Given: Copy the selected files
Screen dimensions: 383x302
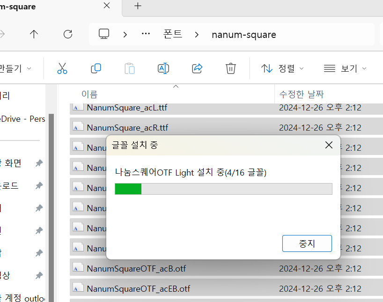Looking at the screenshot, I should click(96, 68).
